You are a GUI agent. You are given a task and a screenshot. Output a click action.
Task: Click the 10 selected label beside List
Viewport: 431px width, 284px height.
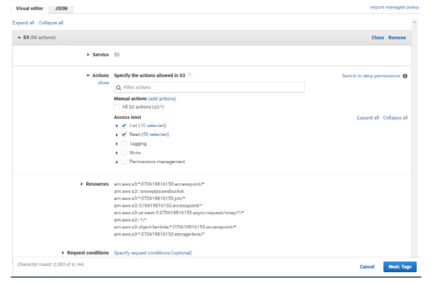pos(152,125)
